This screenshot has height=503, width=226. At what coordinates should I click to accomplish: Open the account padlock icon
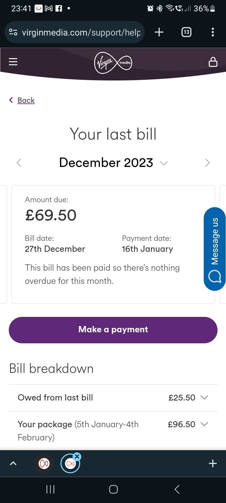213,62
